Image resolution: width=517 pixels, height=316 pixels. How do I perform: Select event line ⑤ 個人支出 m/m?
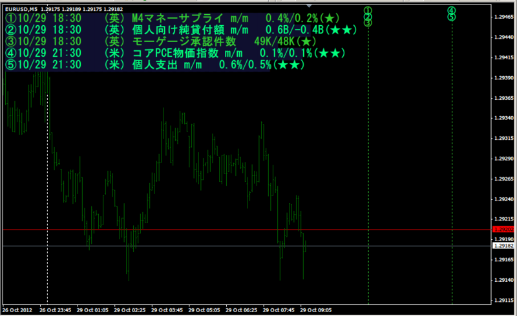pos(154,64)
